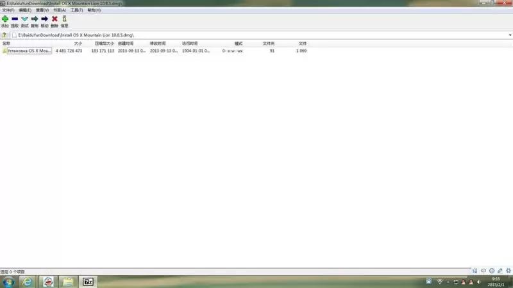Open the taskbar clock showing 9:55
513x288 pixels.
pyautogui.click(x=496, y=282)
